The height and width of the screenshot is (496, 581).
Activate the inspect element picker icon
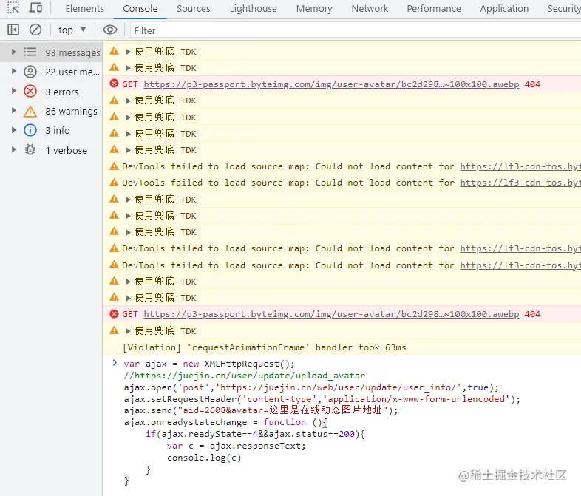13,8
